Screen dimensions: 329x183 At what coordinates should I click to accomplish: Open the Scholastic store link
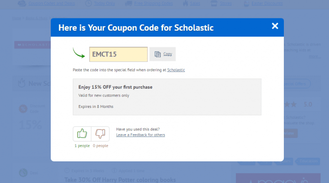pyautogui.click(x=176, y=70)
